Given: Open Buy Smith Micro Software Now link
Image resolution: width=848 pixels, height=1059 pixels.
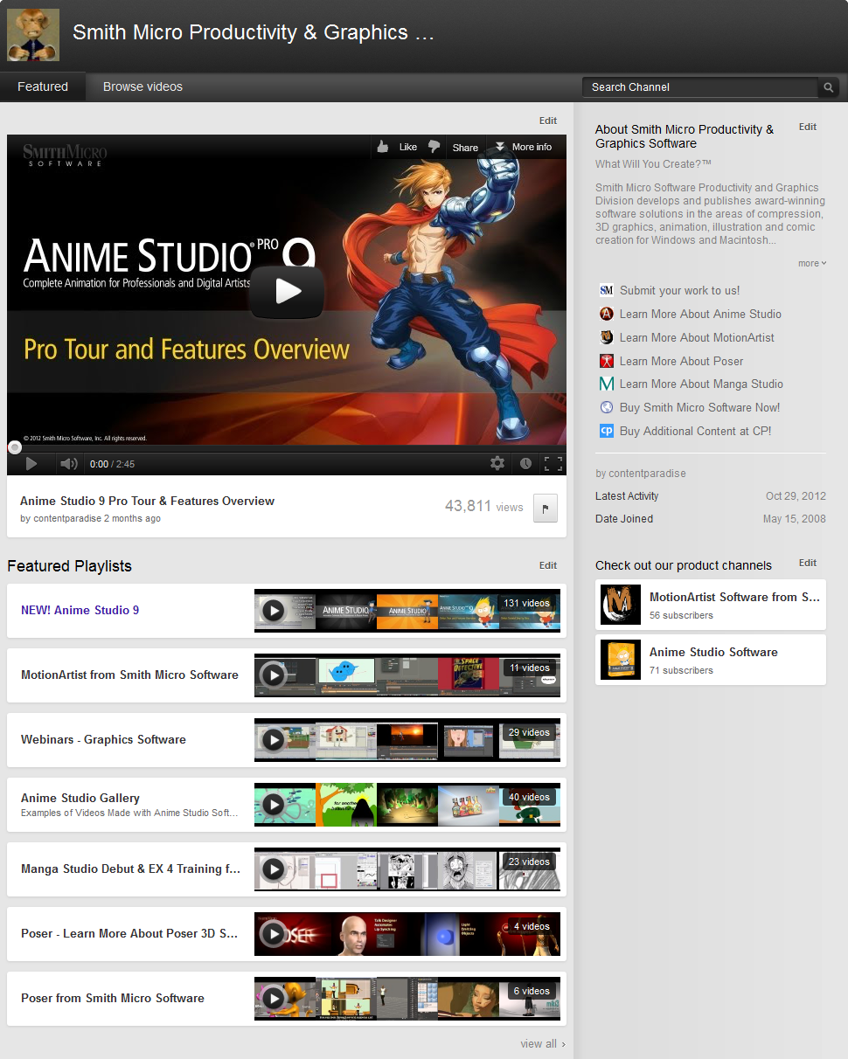Looking at the screenshot, I should pyautogui.click(x=700, y=407).
